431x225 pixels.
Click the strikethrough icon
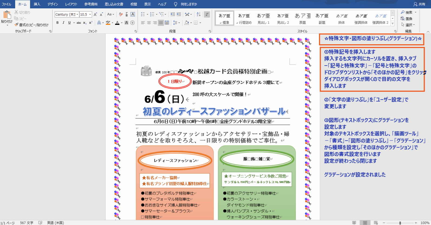79,23
